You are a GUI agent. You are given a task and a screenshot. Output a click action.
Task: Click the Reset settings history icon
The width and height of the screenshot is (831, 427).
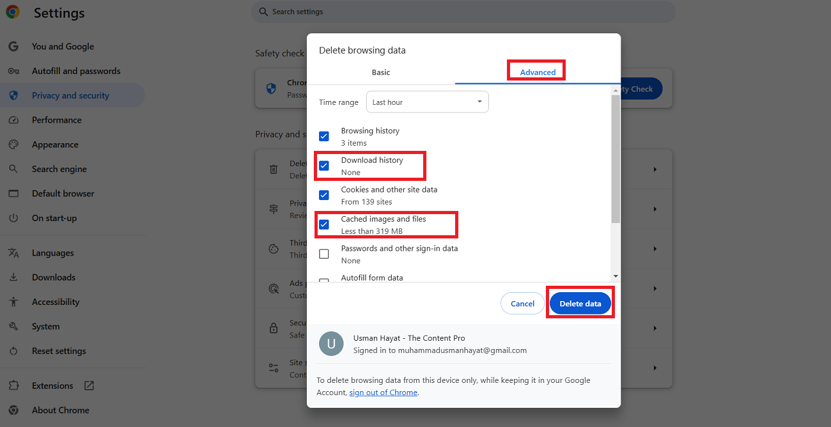coord(13,351)
